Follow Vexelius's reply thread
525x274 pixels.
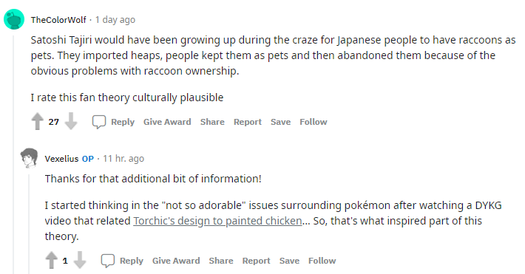pos(322,261)
